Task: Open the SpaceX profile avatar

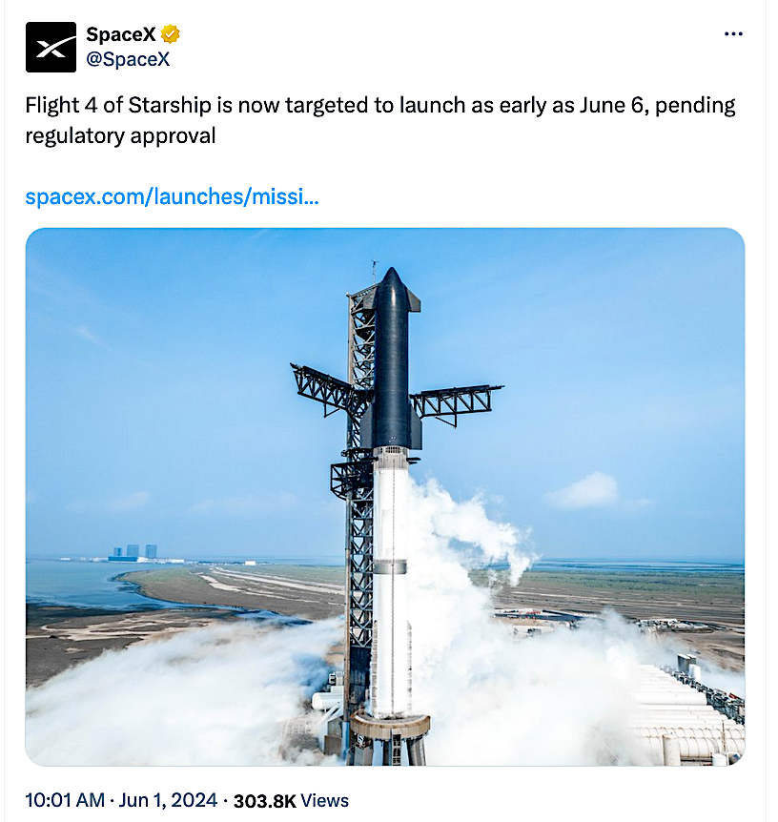Action: pos(51,48)
